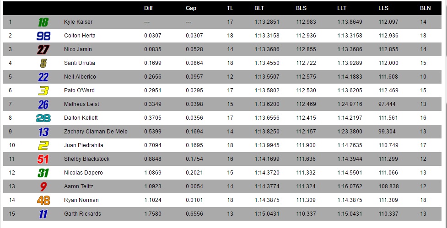
Task: Click the green 18 car number icon
Action: [43, 22]
